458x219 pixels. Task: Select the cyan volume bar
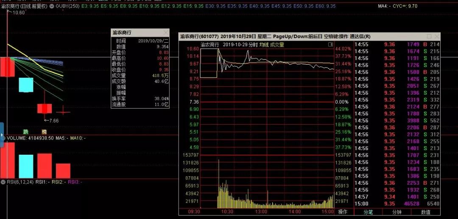click(x=26, y=166)
